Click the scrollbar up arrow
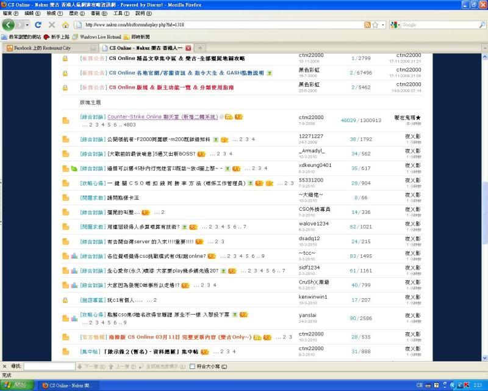The image size is (488, 391). click(485, 57)
